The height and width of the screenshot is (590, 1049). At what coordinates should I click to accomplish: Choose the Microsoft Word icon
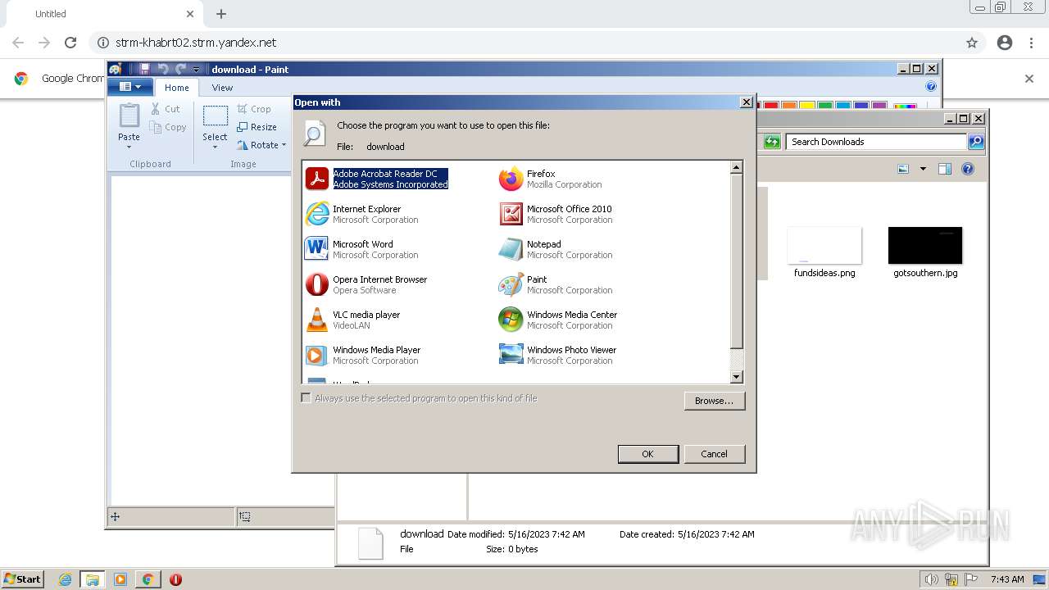(316, 249)
